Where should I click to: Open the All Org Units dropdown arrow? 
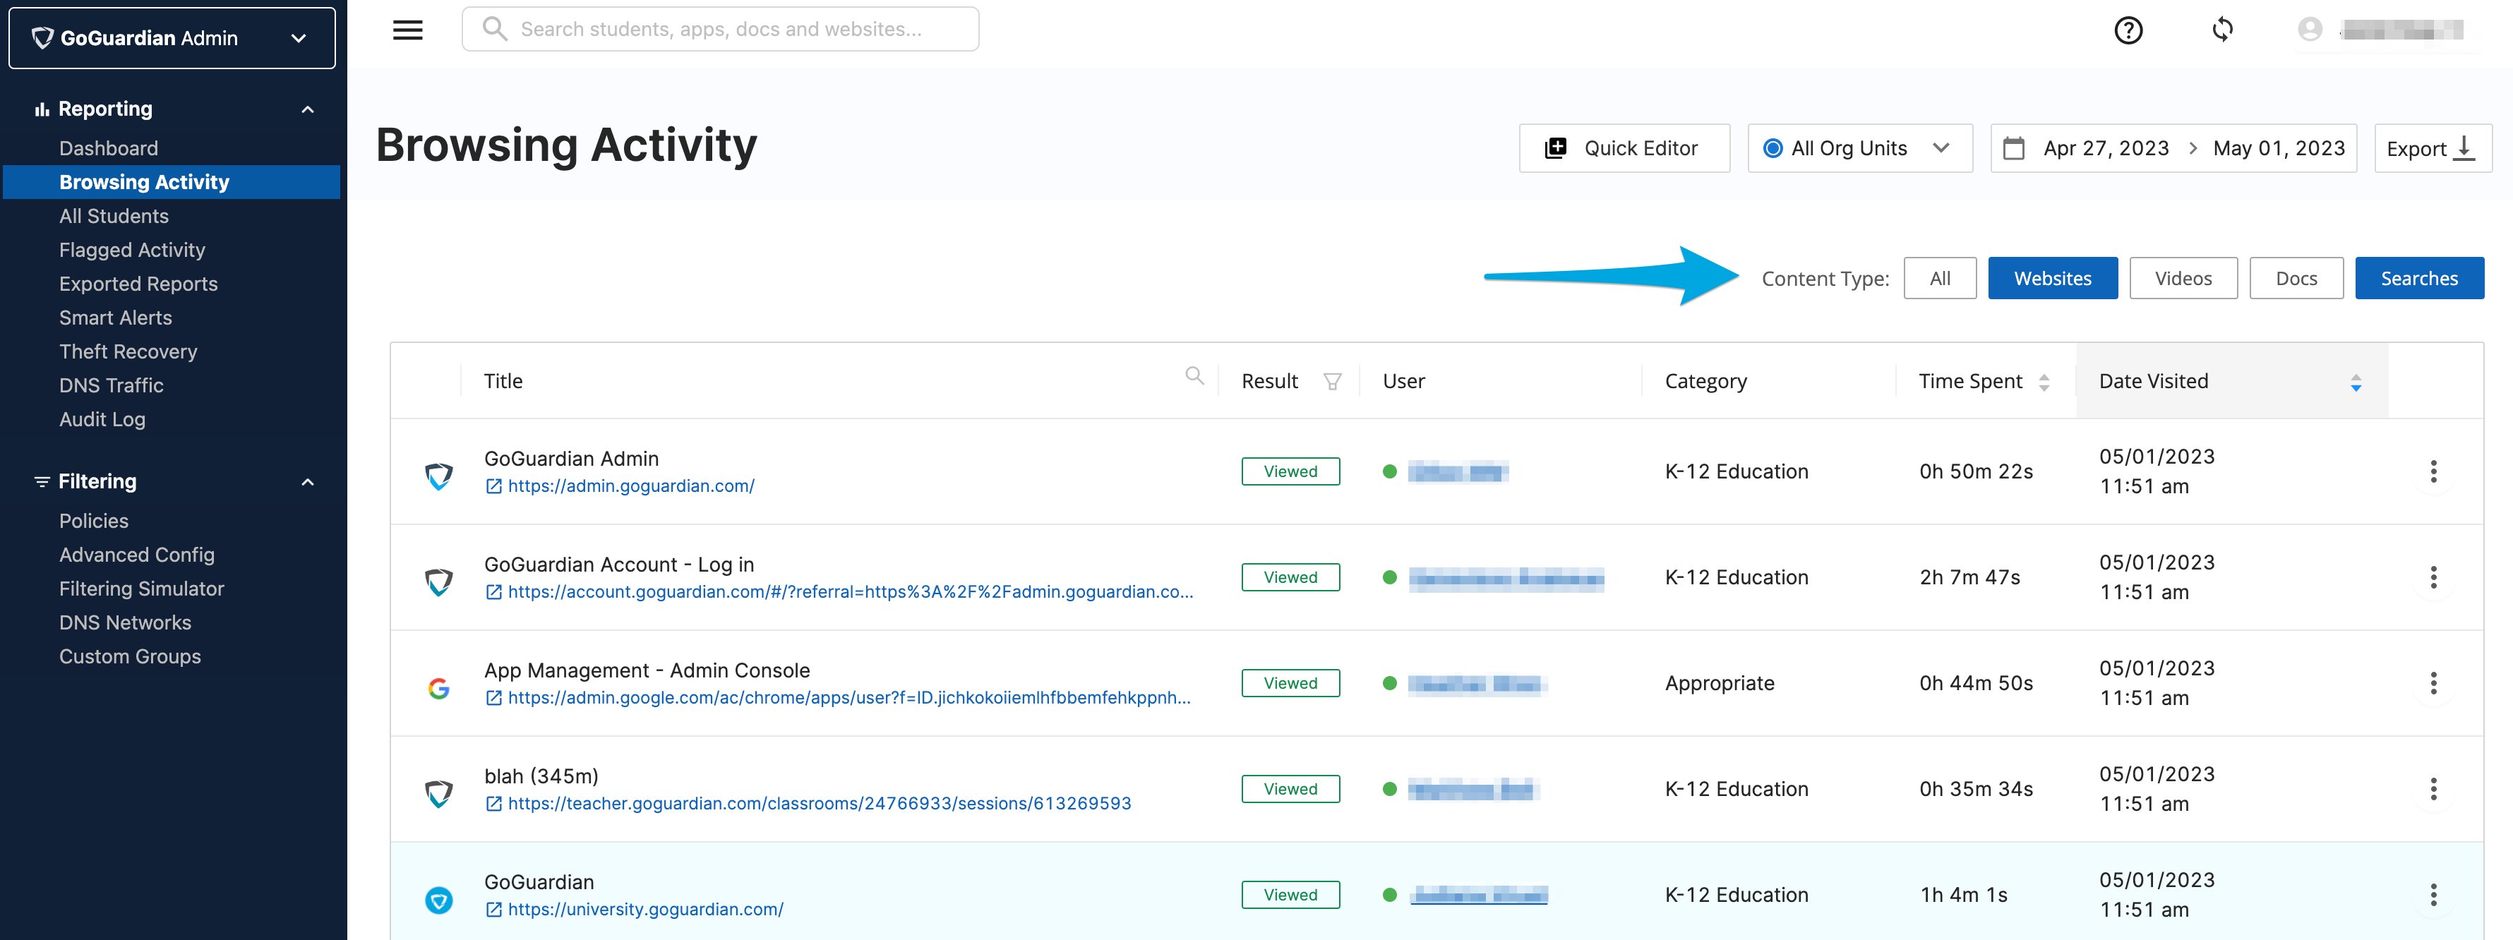point(1941,148)
